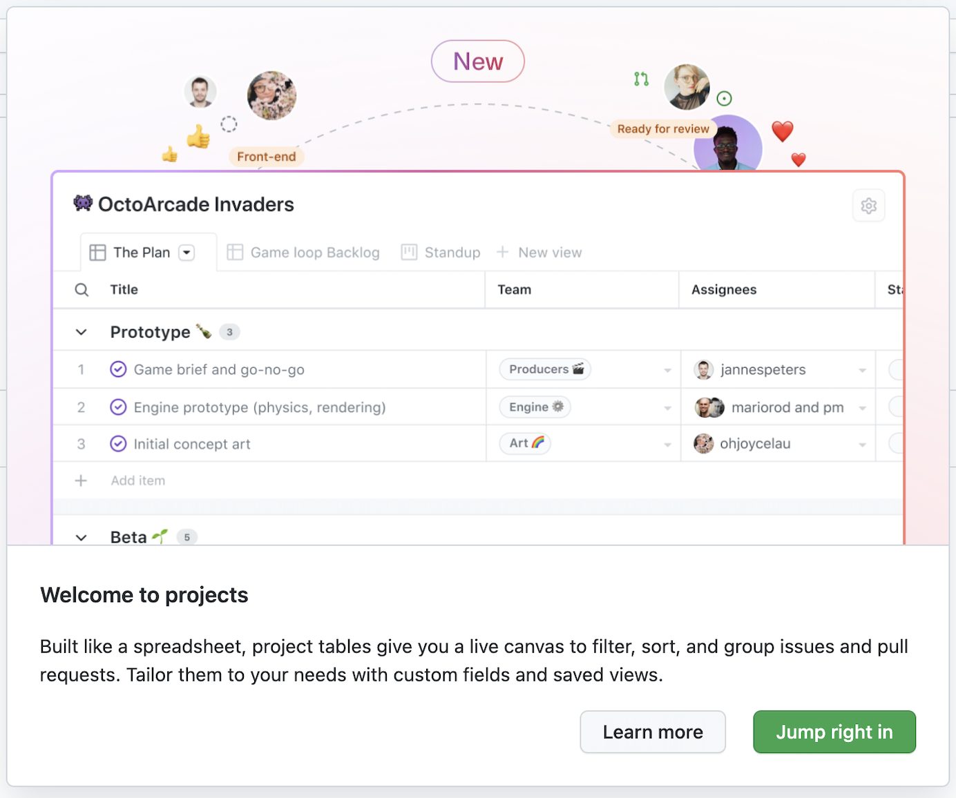956x798 pixels.
Task: Toggle status circle for Game brief item
Action: pos(118,369)
